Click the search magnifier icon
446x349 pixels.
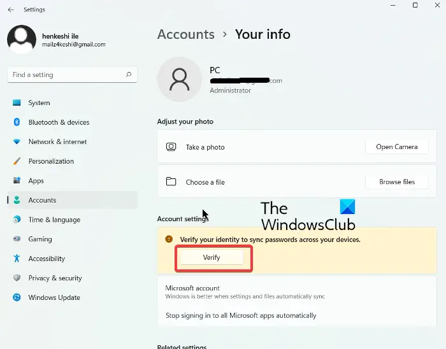pos(129,75)
